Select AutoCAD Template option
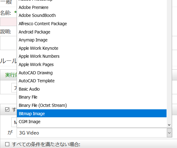 [x=92, y=81]
